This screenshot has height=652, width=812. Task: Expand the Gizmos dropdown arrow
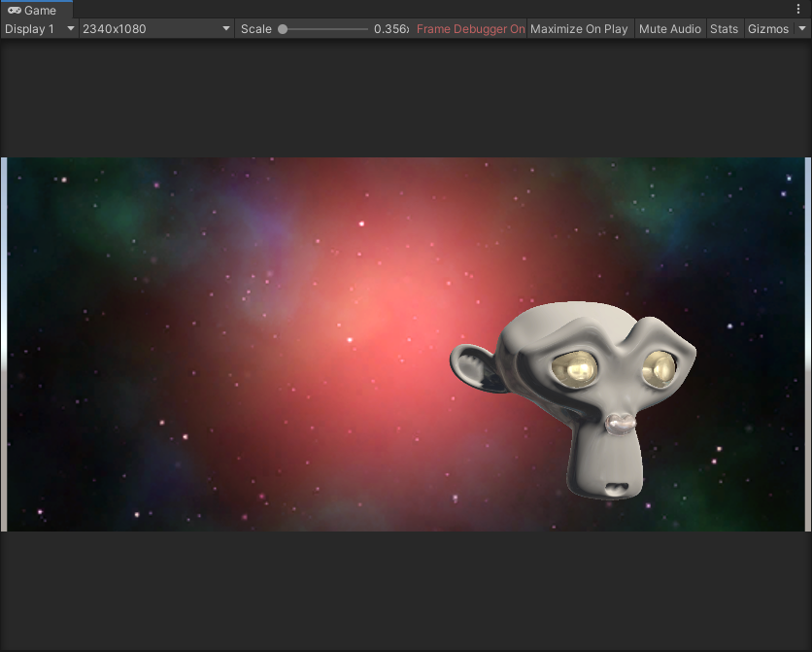pyautogui.click(x=801, y=29)
